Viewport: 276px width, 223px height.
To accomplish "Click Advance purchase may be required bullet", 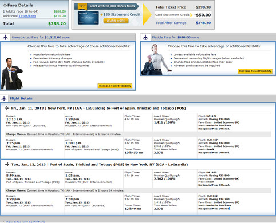I will (196, 66).
